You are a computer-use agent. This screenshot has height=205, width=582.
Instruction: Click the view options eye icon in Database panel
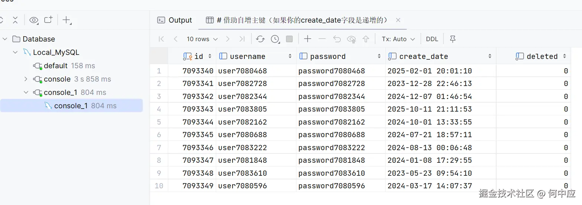click(x=34, y=20)
